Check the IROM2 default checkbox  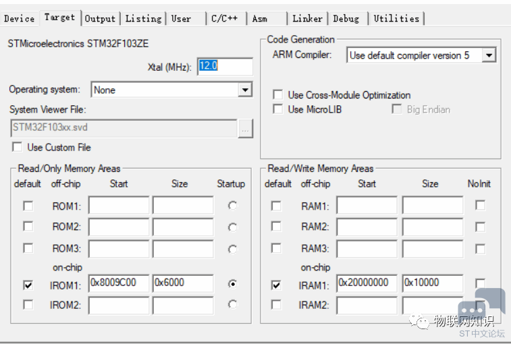pyautogui.click(x=28, y=305)
